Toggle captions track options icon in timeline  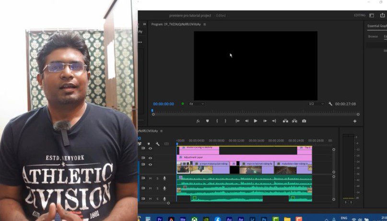coord(166,144)
